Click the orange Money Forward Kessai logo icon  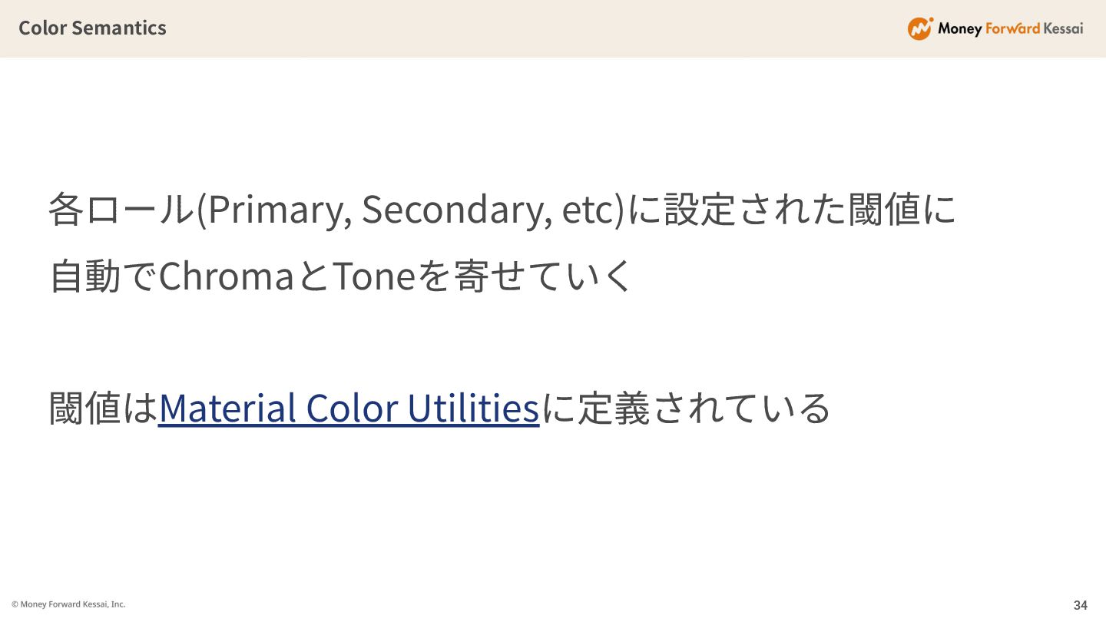[920, 28]
